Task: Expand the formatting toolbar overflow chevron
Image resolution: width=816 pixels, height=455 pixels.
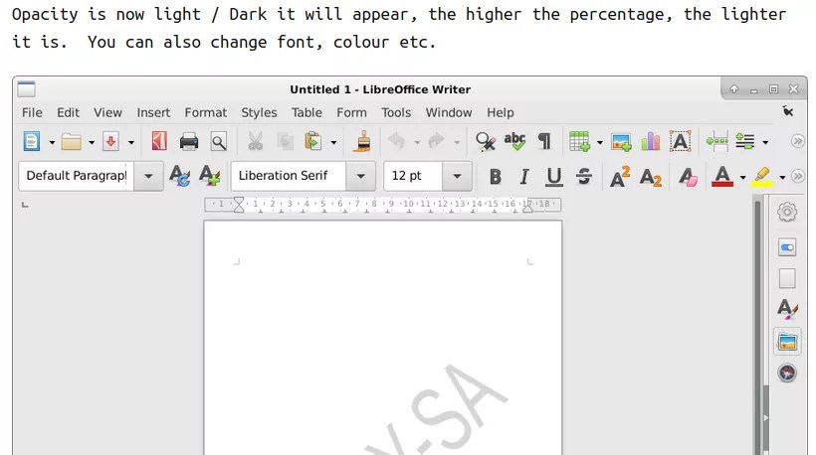Action: 797,177
